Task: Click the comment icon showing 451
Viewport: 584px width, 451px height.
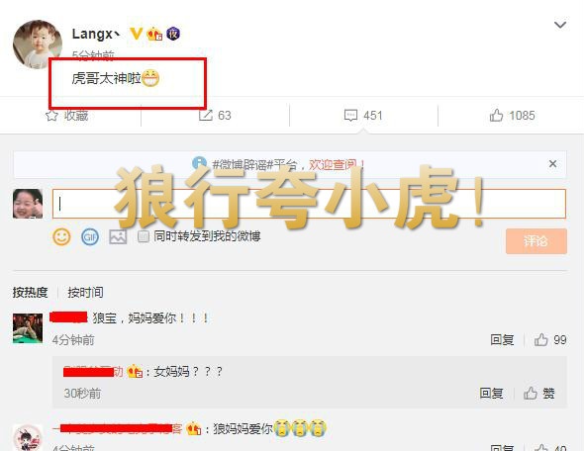Action: [350, 116]
